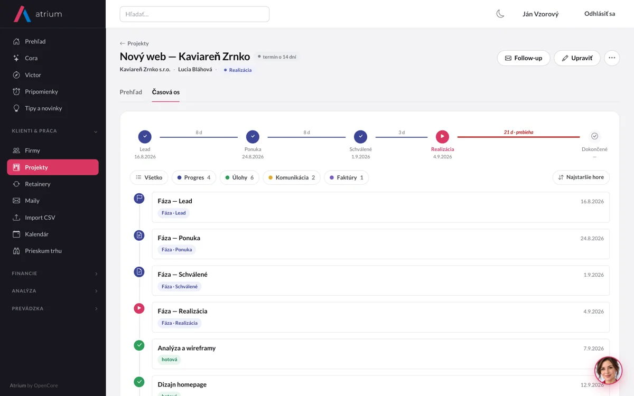Open the assistant avatar chat bubble
This screenshot has width=634, height=396.
pos(608,370)
